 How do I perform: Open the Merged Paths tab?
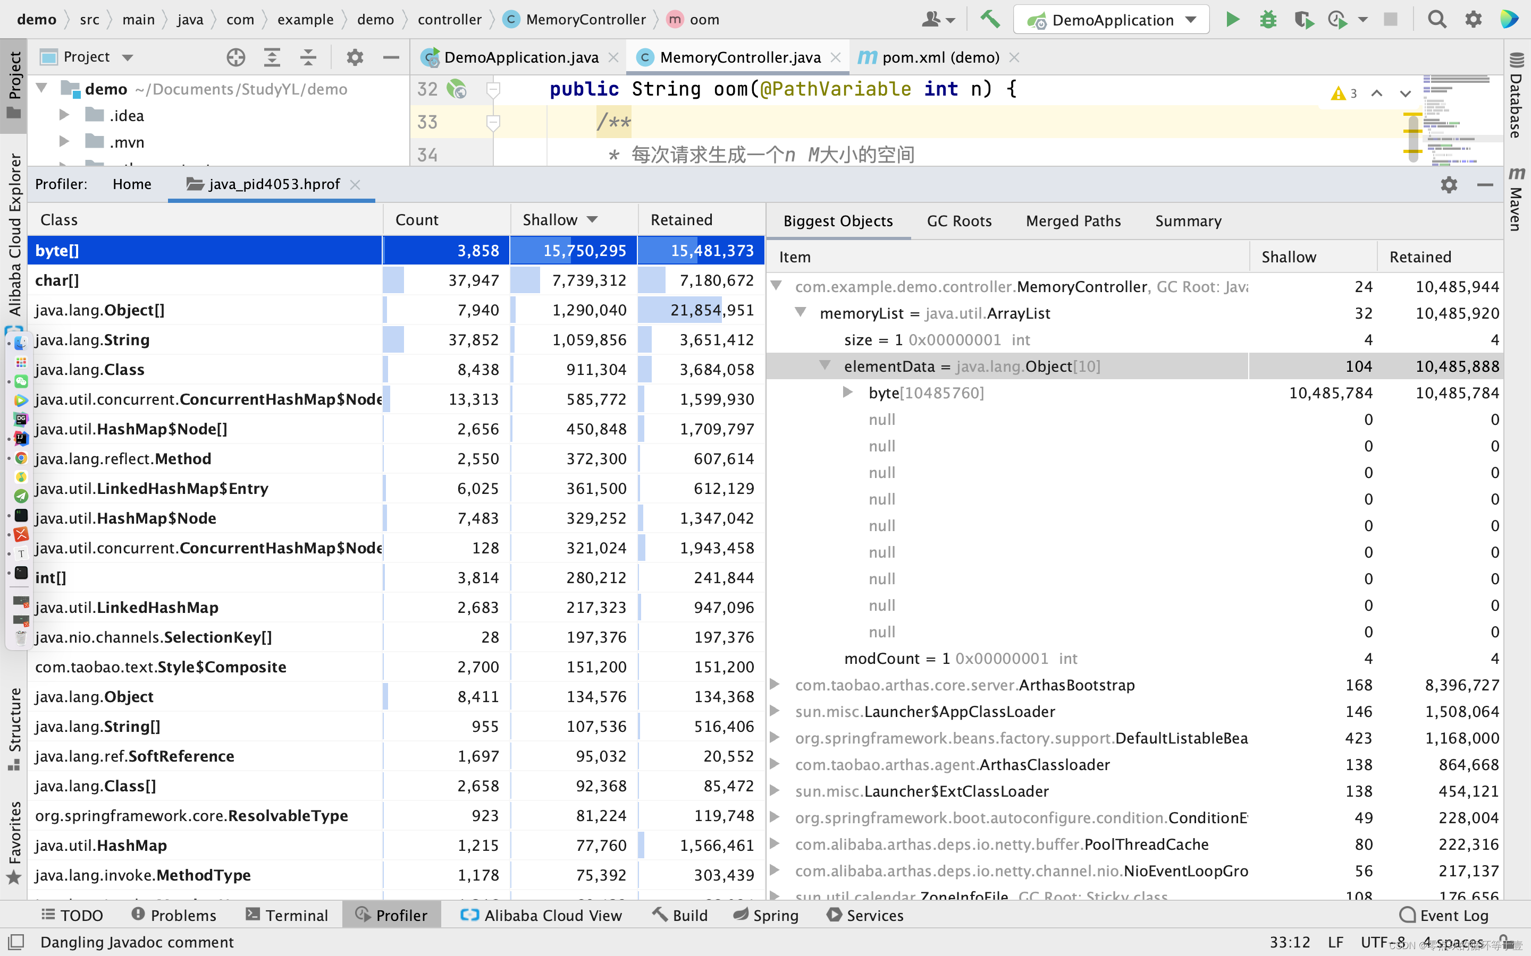(x=1073, y=220)
